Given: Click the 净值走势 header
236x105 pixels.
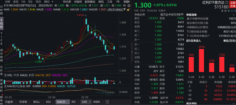Looking at the screenshot, I should pos(140,15).
